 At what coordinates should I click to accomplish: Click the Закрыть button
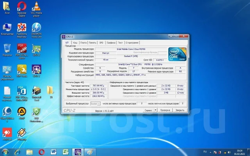click(x=180, y=110)
